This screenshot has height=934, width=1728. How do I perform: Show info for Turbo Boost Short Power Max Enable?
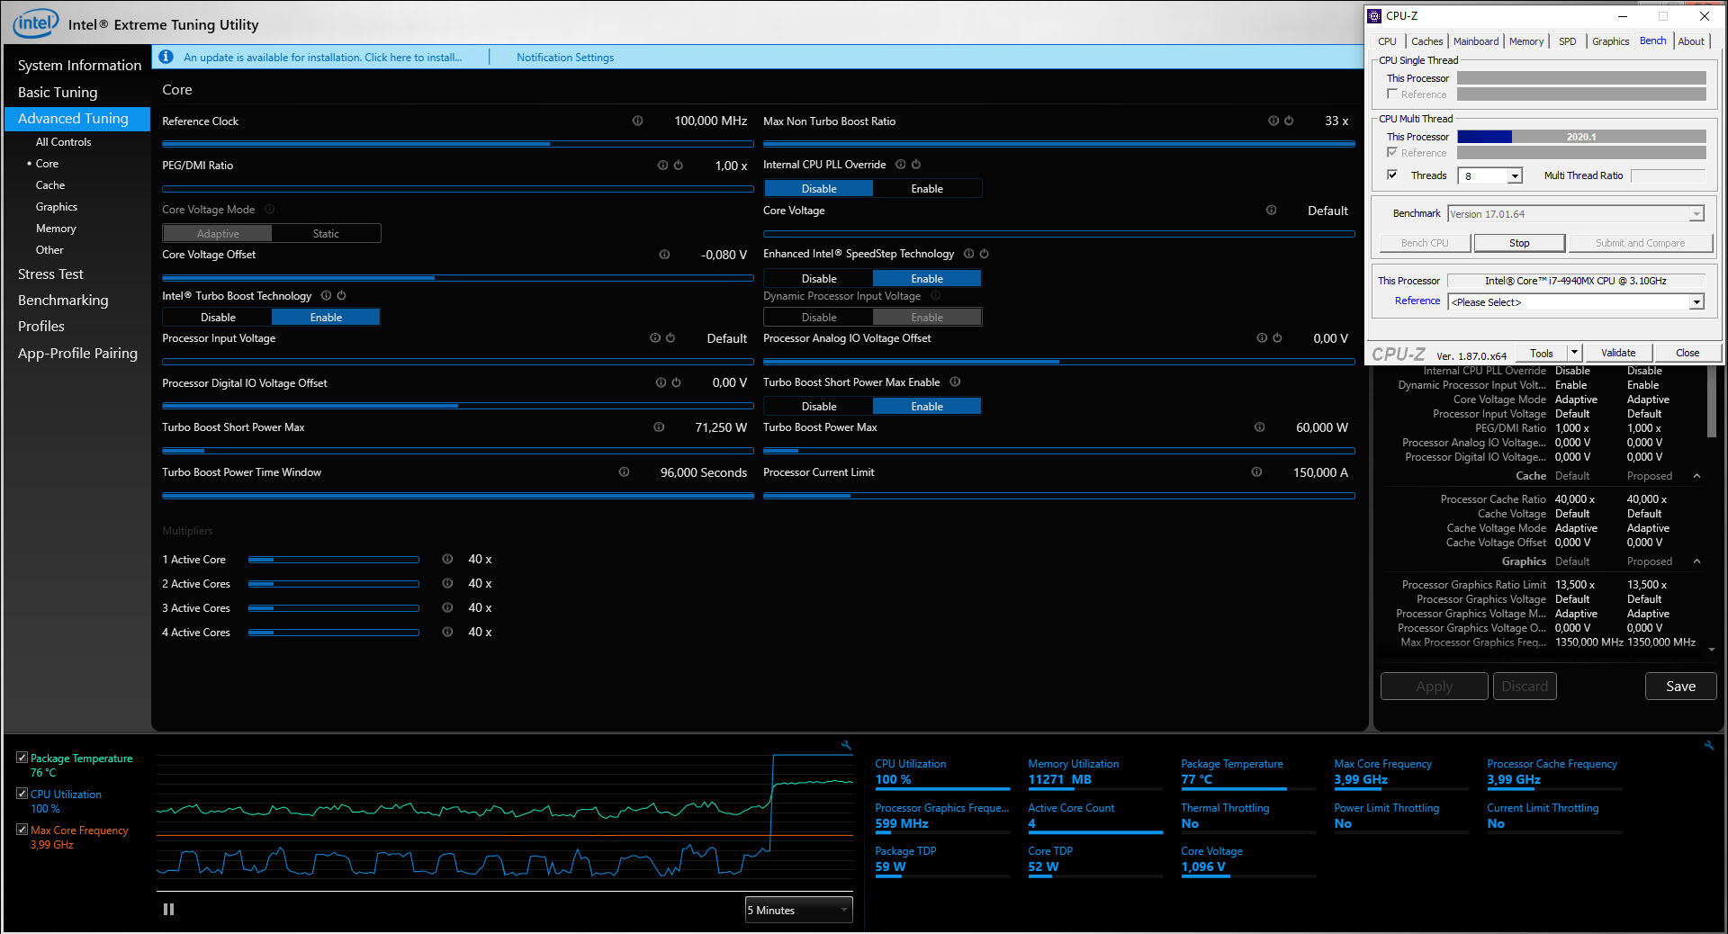(955, 382)
